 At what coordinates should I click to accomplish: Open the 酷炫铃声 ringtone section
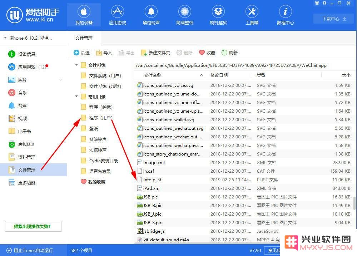[151, 15]
